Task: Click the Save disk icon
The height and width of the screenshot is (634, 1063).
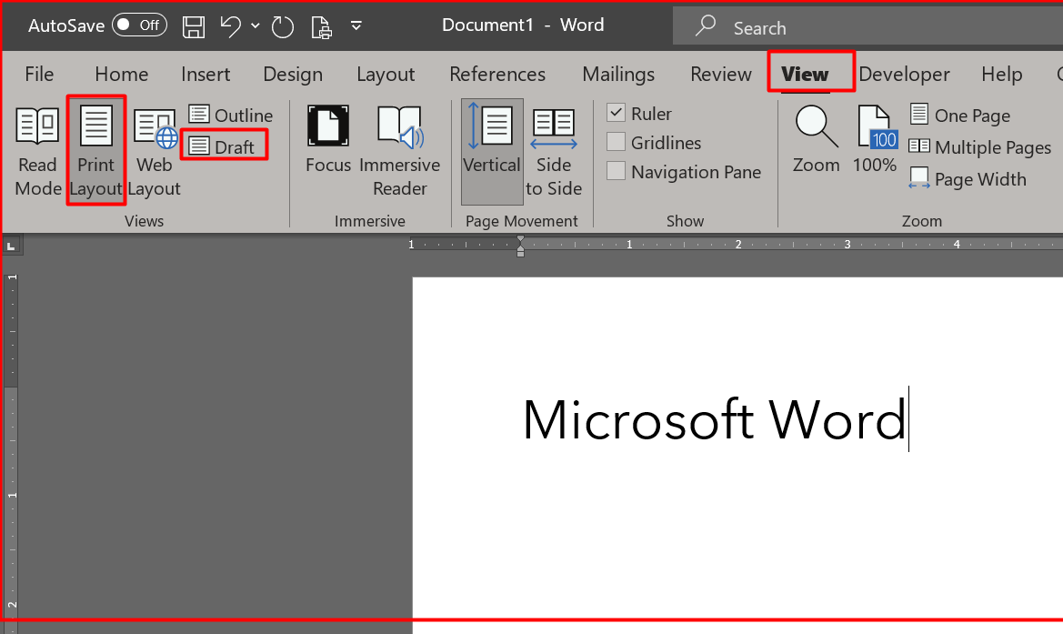Action: click(194, 26)
